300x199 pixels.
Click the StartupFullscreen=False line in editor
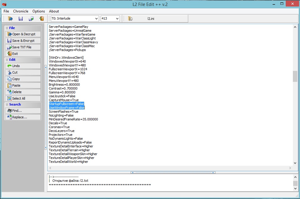coord(66,104)
